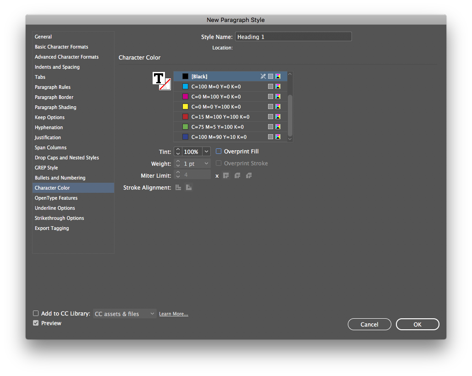Click the first Stroke Alignment icon
The image size is (472, 376).
178,187
